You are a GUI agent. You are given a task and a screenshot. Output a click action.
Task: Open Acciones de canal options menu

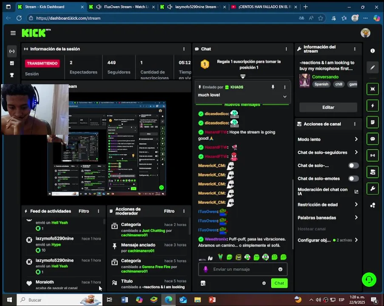click(355, 124)
